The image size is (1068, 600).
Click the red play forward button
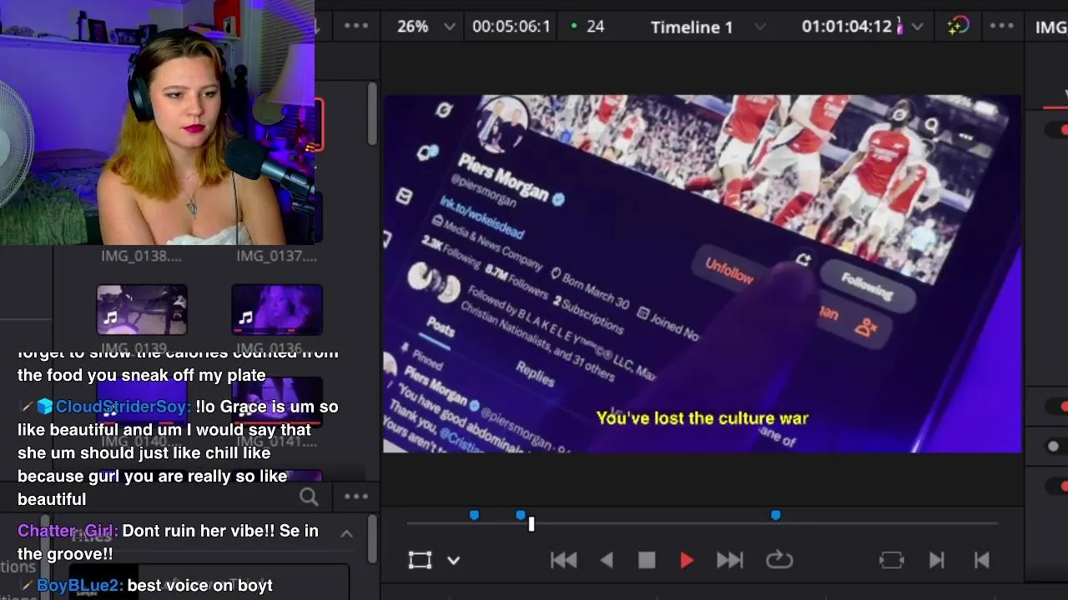tap(687, 560)
